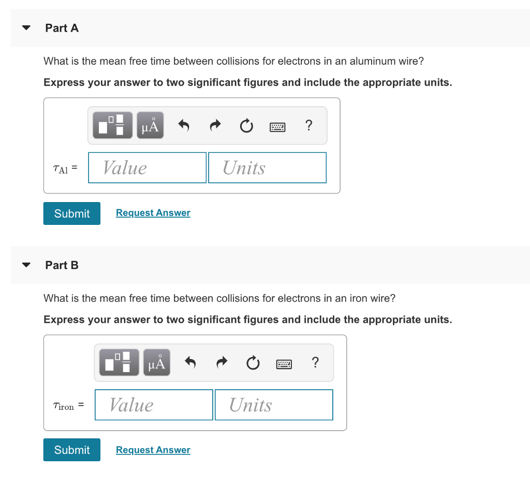This screenshot has width=530, height=485.
Task: Click Request Answer for Part A
Action: (x=153, y=212)
